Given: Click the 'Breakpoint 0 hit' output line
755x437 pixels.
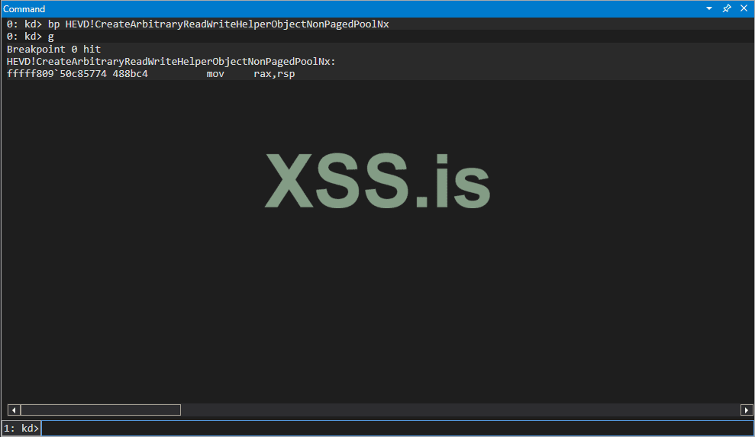Looking at the screenshot, I should tap(53, 49).
